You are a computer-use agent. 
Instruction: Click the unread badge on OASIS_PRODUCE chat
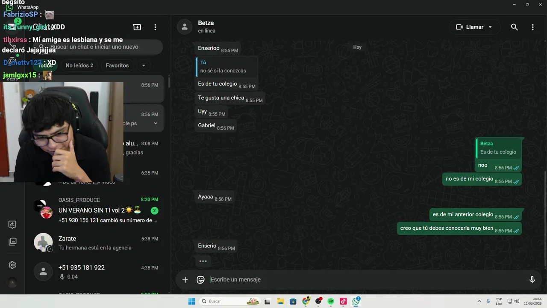tap(155, 210)
